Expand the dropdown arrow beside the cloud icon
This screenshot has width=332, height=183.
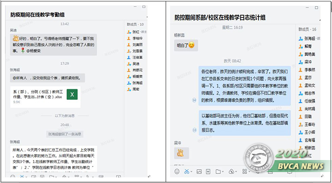pos(236,172)
